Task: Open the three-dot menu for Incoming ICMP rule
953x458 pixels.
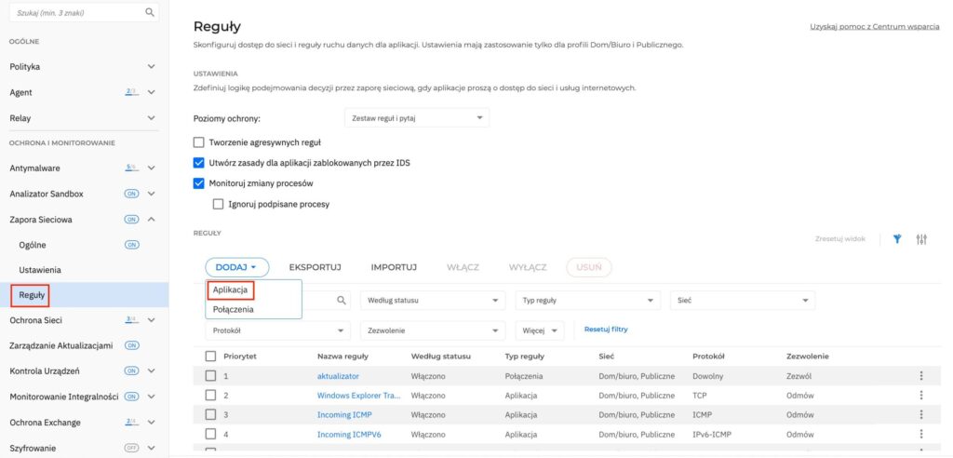Action: coord(921,415)
